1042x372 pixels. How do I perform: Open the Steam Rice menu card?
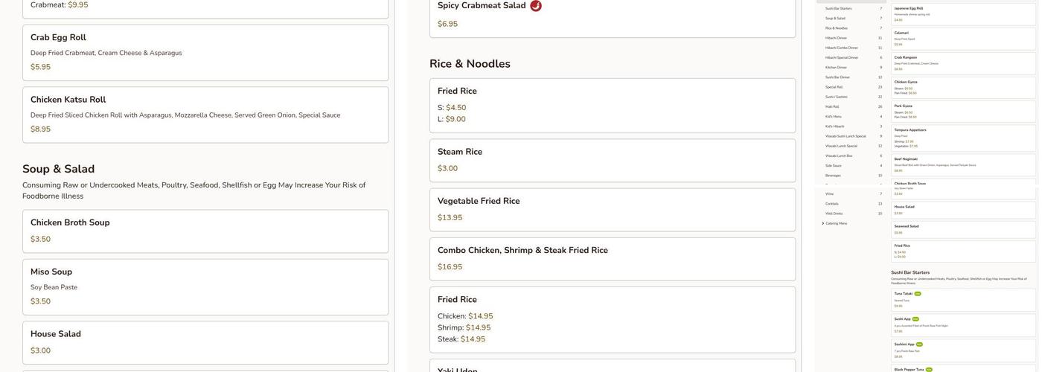[612, 160]
